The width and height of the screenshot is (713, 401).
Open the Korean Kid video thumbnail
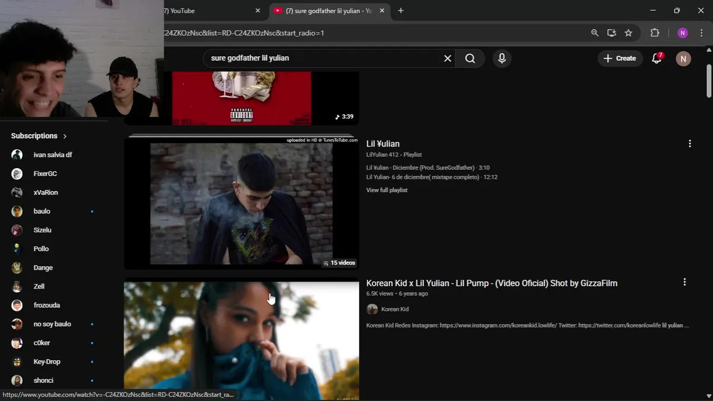(x=241, y=341)
